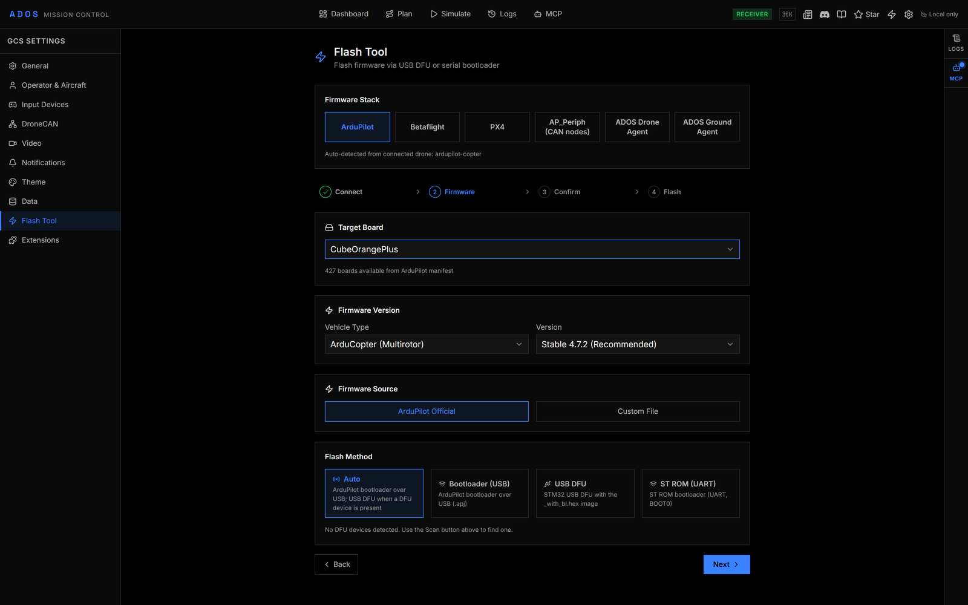Click the command palette ⌘K icon
968x605 pixels.
click(x=787, y=14)
